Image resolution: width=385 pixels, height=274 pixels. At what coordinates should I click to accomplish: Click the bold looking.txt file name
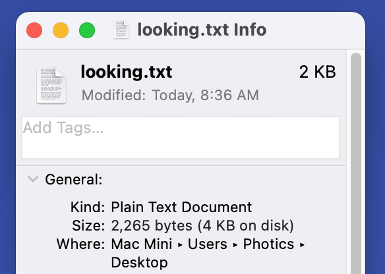coord(127,72)
